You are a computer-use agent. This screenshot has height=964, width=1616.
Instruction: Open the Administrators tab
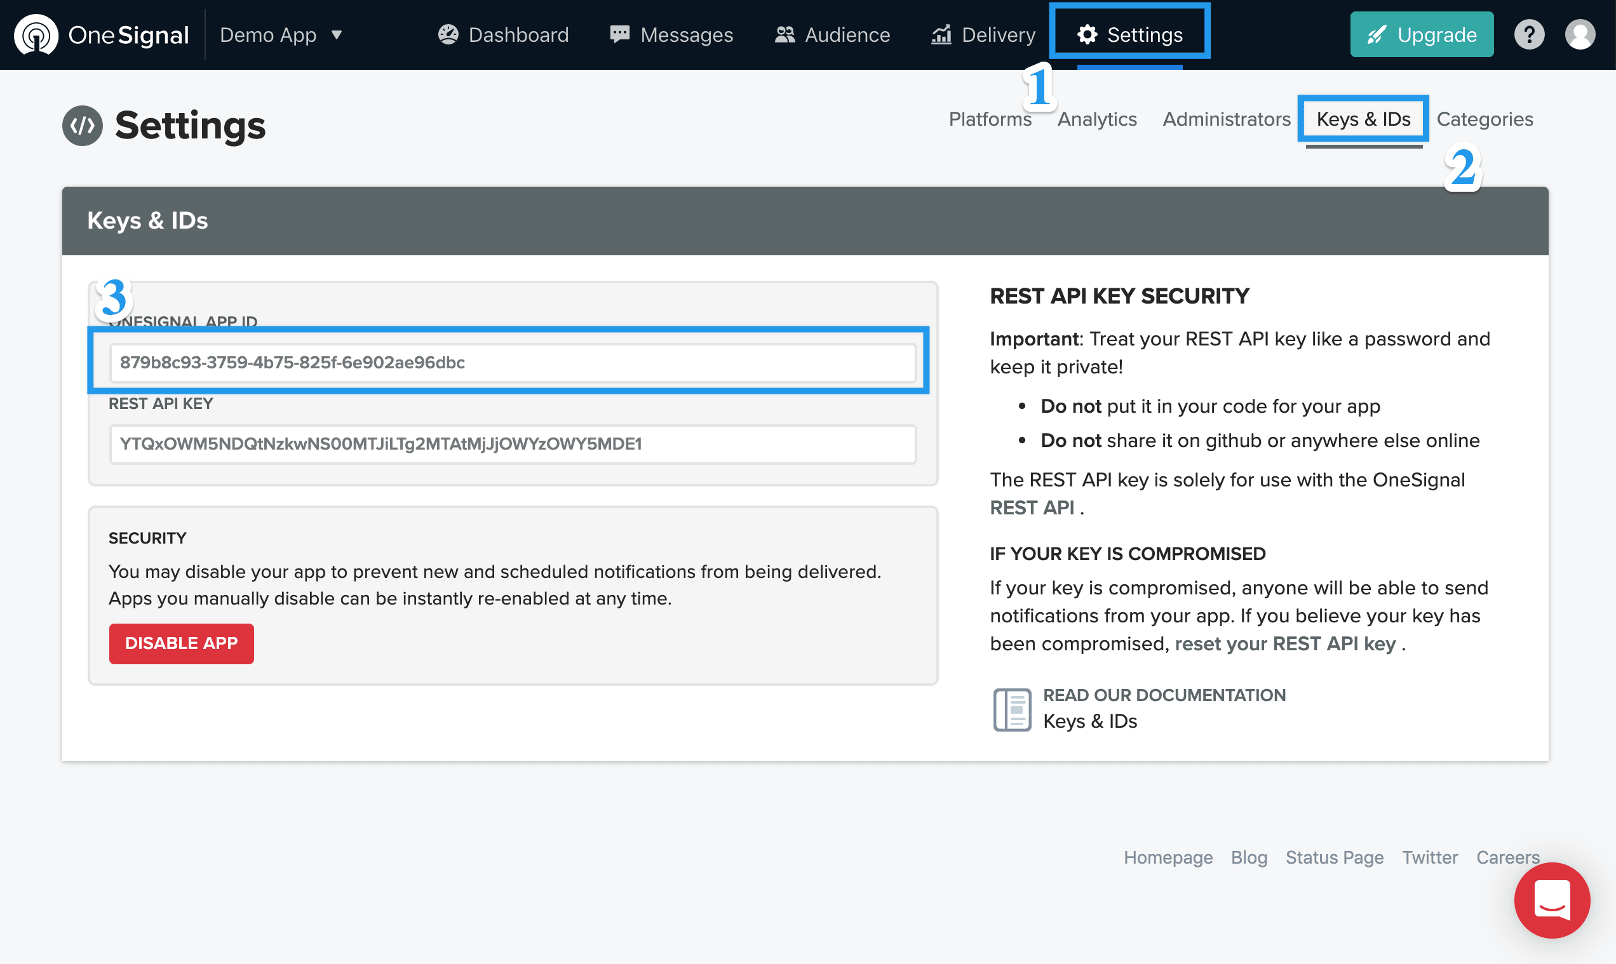click(x=1226, y=119)
